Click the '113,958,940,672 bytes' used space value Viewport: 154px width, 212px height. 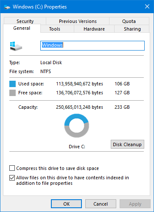click(79, 84)
